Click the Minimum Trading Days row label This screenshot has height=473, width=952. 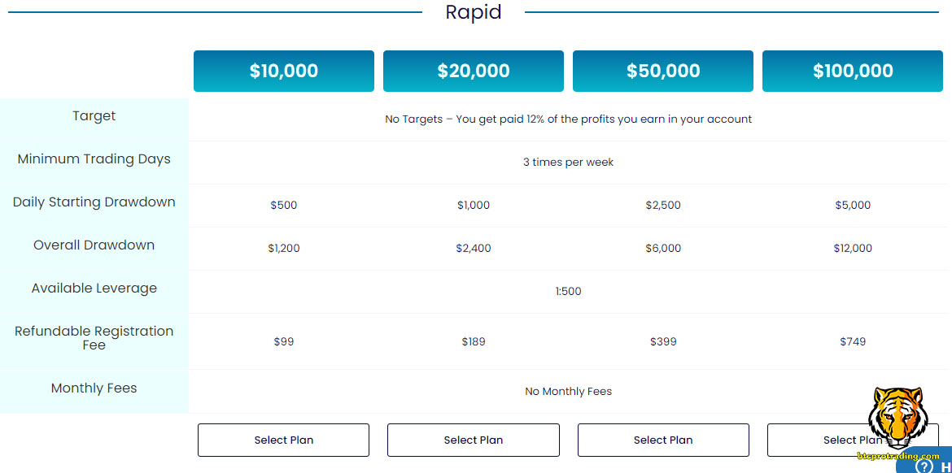(94, 159)
